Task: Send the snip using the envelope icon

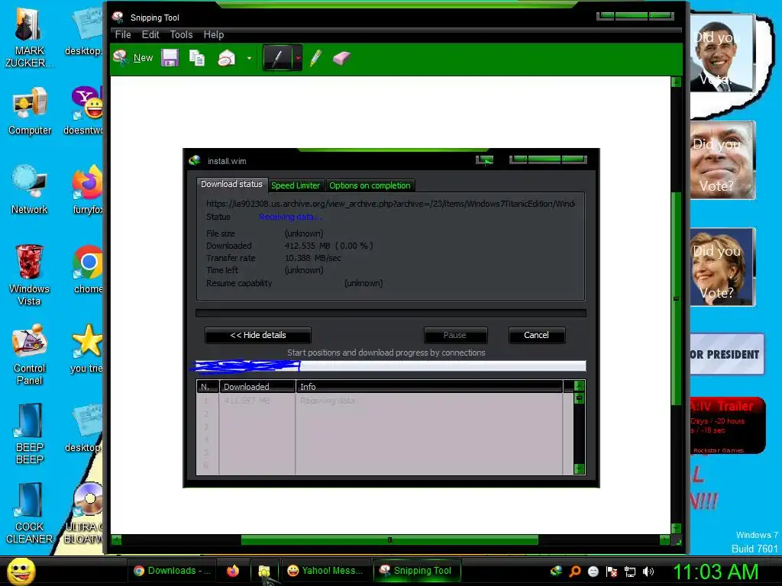Action: point(226,58)
